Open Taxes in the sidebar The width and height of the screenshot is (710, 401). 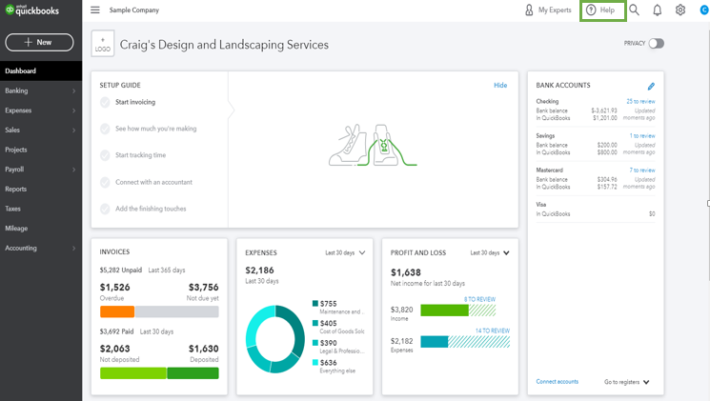click(41, 209)
